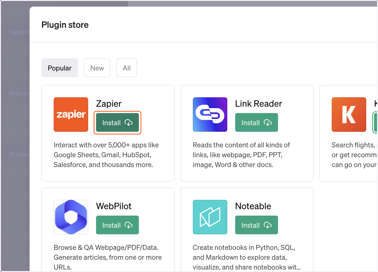Install the WebPilot plugin

117,225
